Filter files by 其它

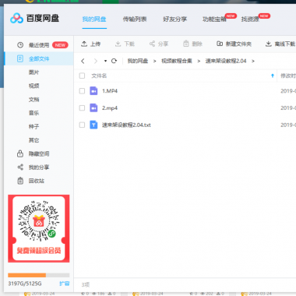(x=33, y=140)
